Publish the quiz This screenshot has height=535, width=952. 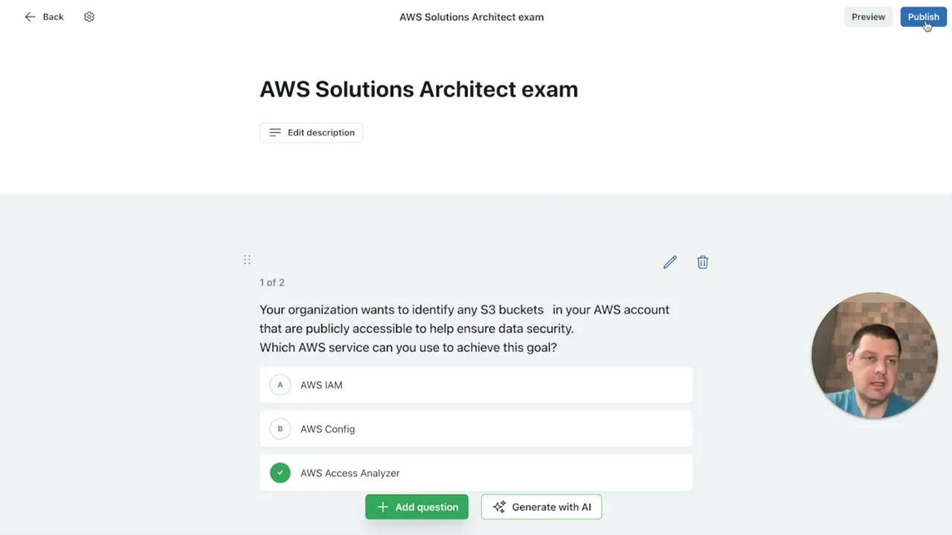[923, 17]
